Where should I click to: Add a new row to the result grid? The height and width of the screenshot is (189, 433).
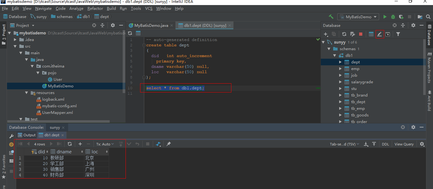coord(80,144)
